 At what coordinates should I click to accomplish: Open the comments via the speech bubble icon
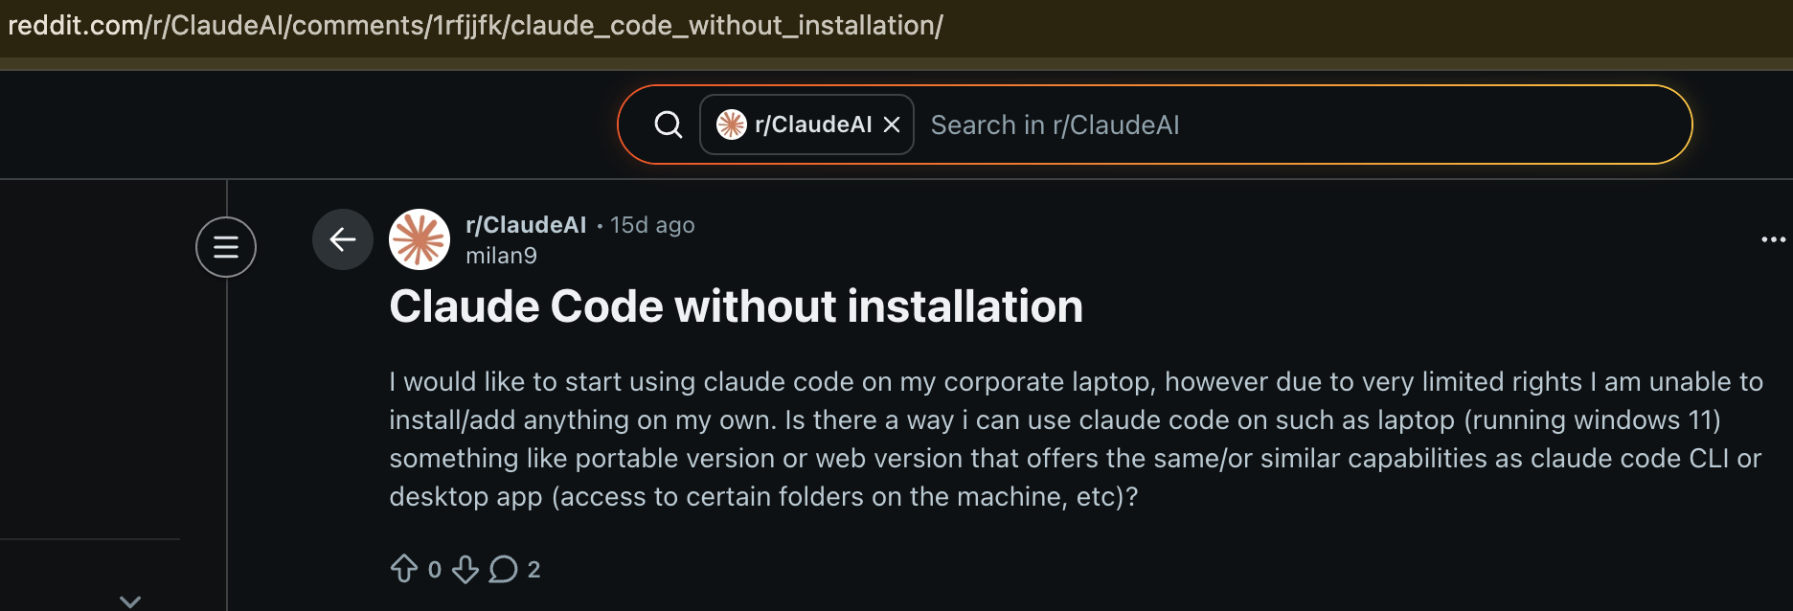click(x=505, y=568)
